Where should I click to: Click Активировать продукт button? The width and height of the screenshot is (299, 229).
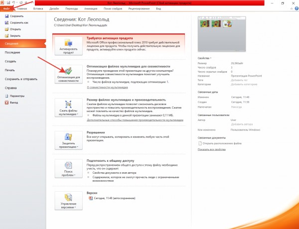68,46
